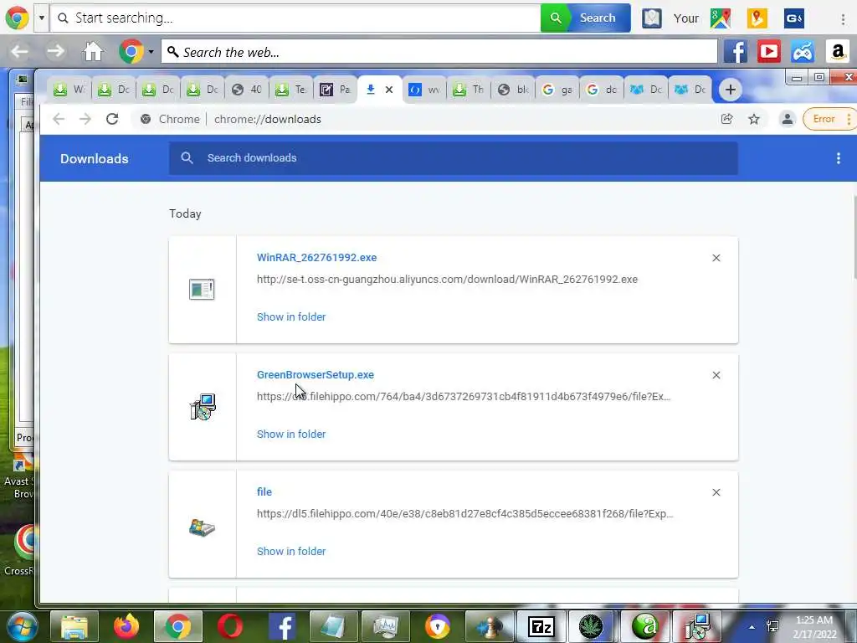Screen dimensions: 857x643
Task: Click the taskbar clock showing 1:25 AM
Action: [814, 626]
